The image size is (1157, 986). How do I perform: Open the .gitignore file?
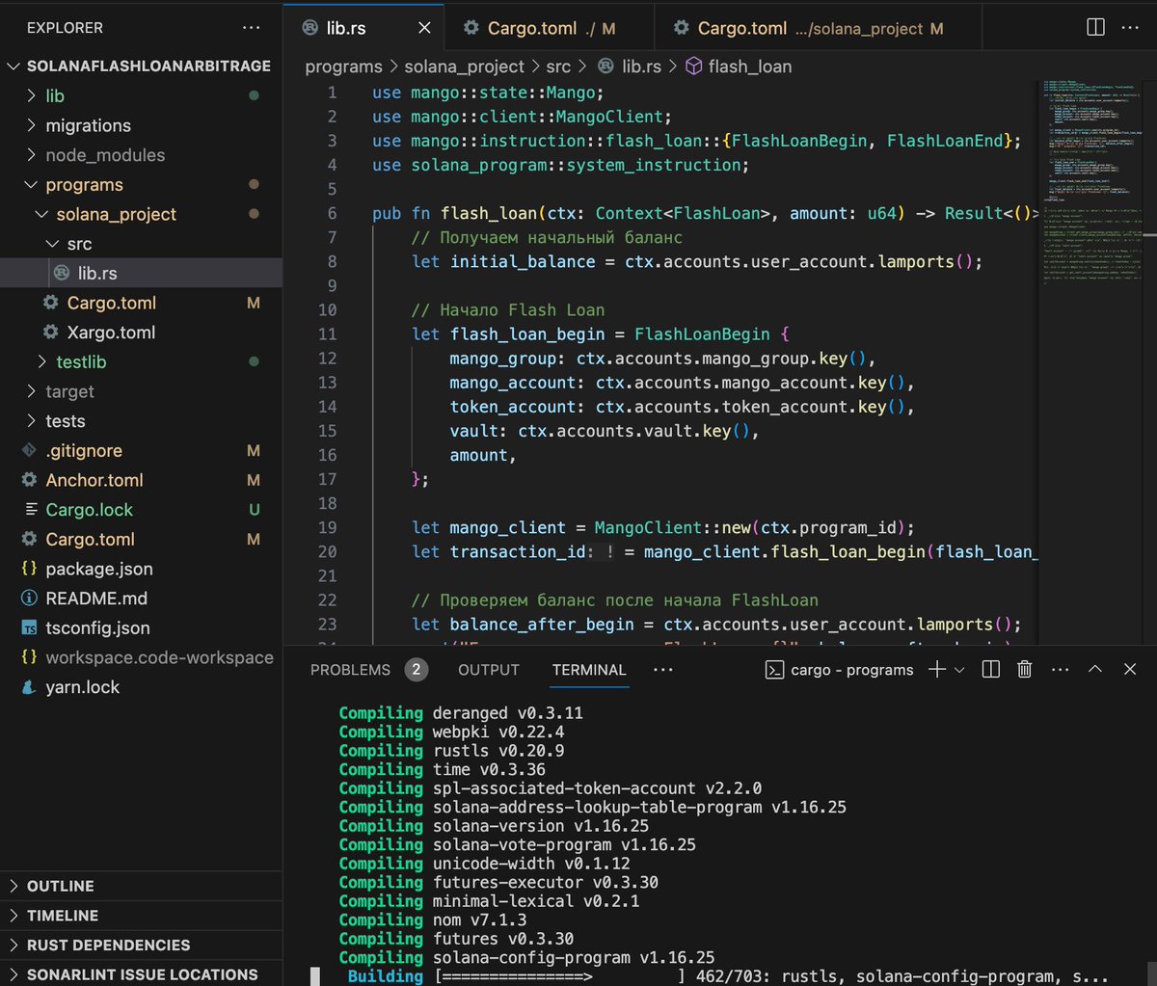click(142, 450)
